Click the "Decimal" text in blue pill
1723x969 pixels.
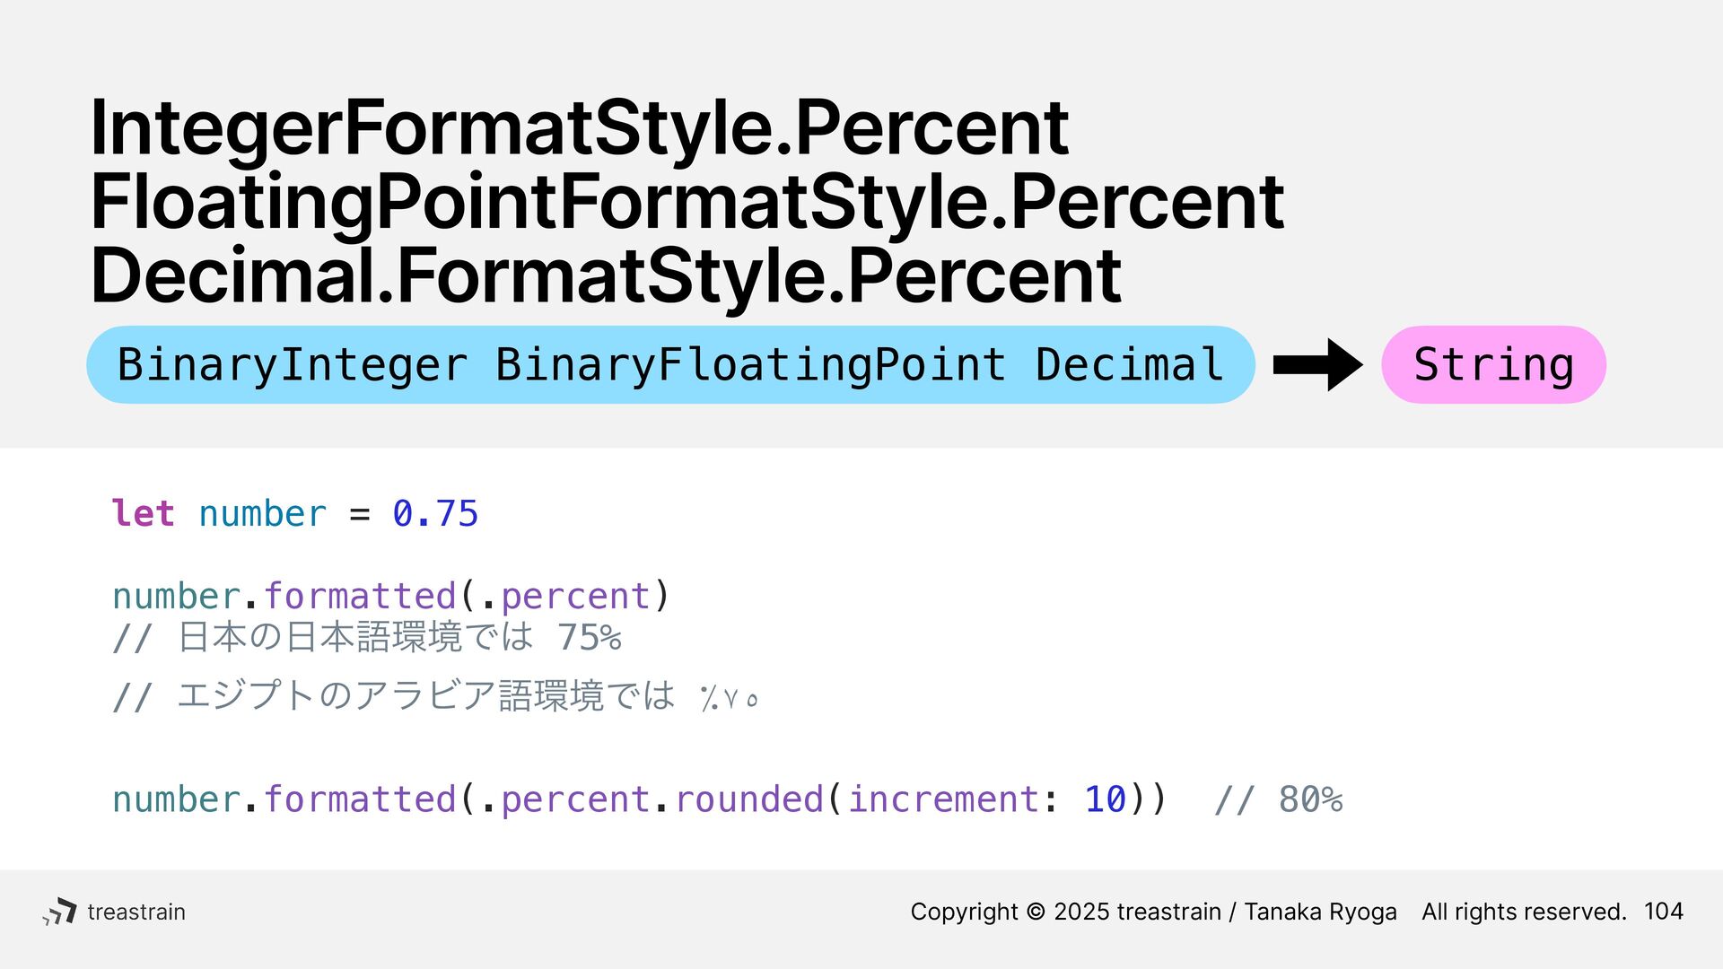(1130, 365)
